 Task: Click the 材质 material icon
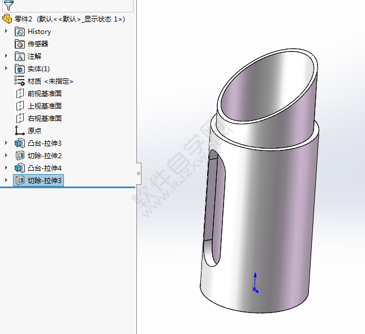pos(20,81)
